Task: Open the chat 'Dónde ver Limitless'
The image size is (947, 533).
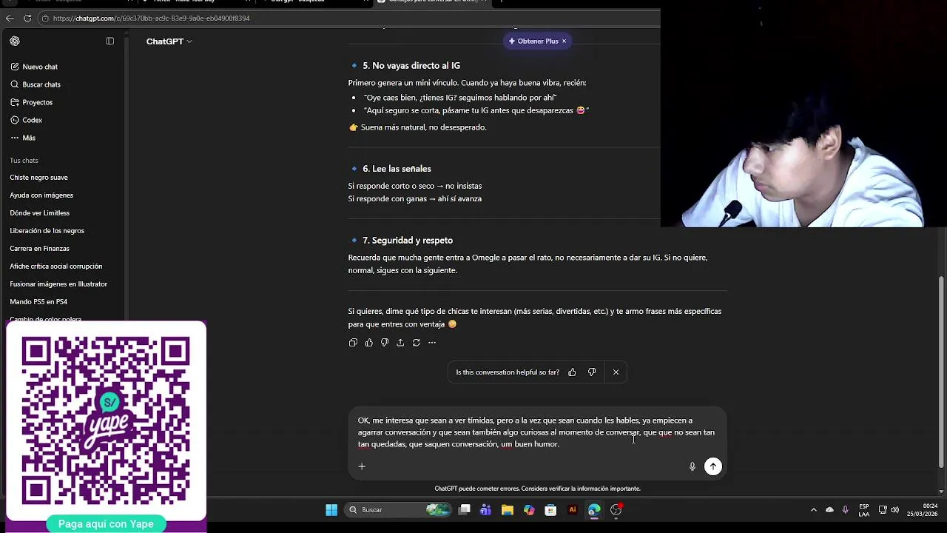Action: pyautogui.click(x=39, y=213)
